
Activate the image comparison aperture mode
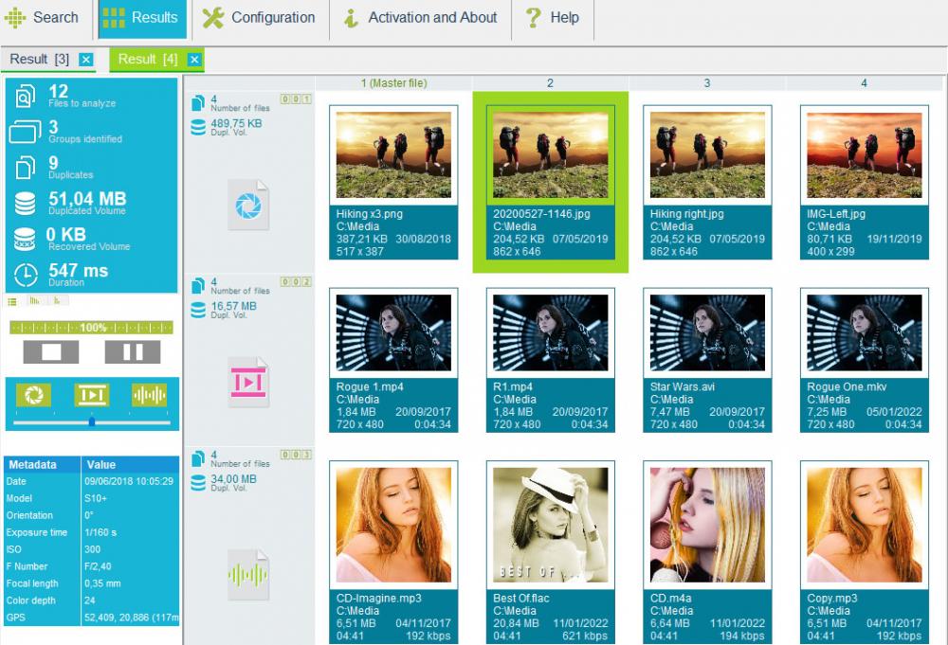coord(34,393)
